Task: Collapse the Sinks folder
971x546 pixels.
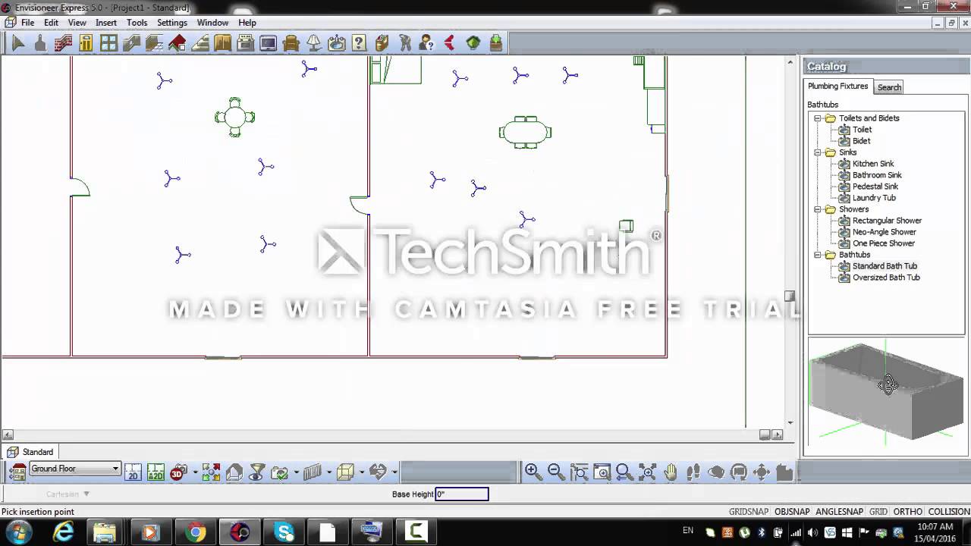Action: coord(818,152)
